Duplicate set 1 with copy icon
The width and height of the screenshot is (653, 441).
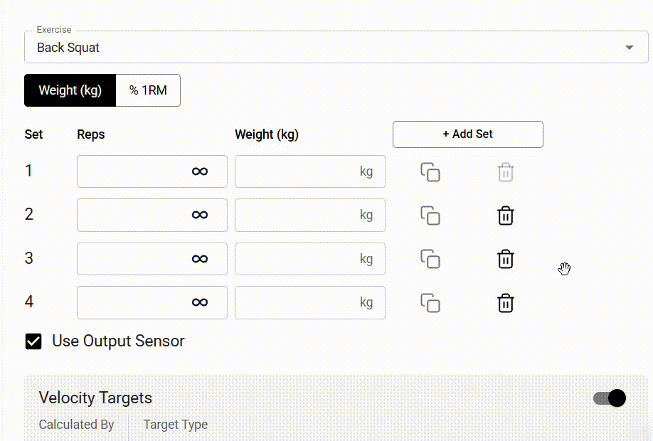430,172
